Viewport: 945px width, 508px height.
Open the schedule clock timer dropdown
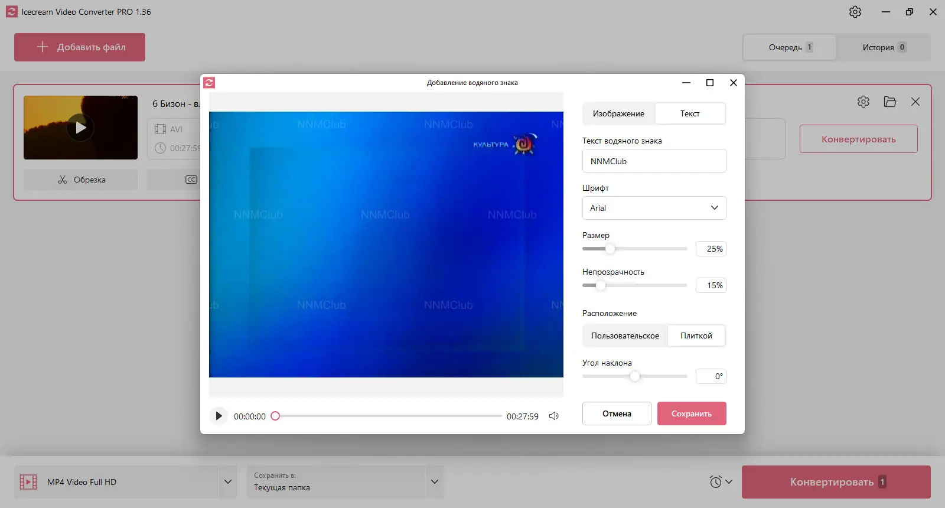(721, 482)
